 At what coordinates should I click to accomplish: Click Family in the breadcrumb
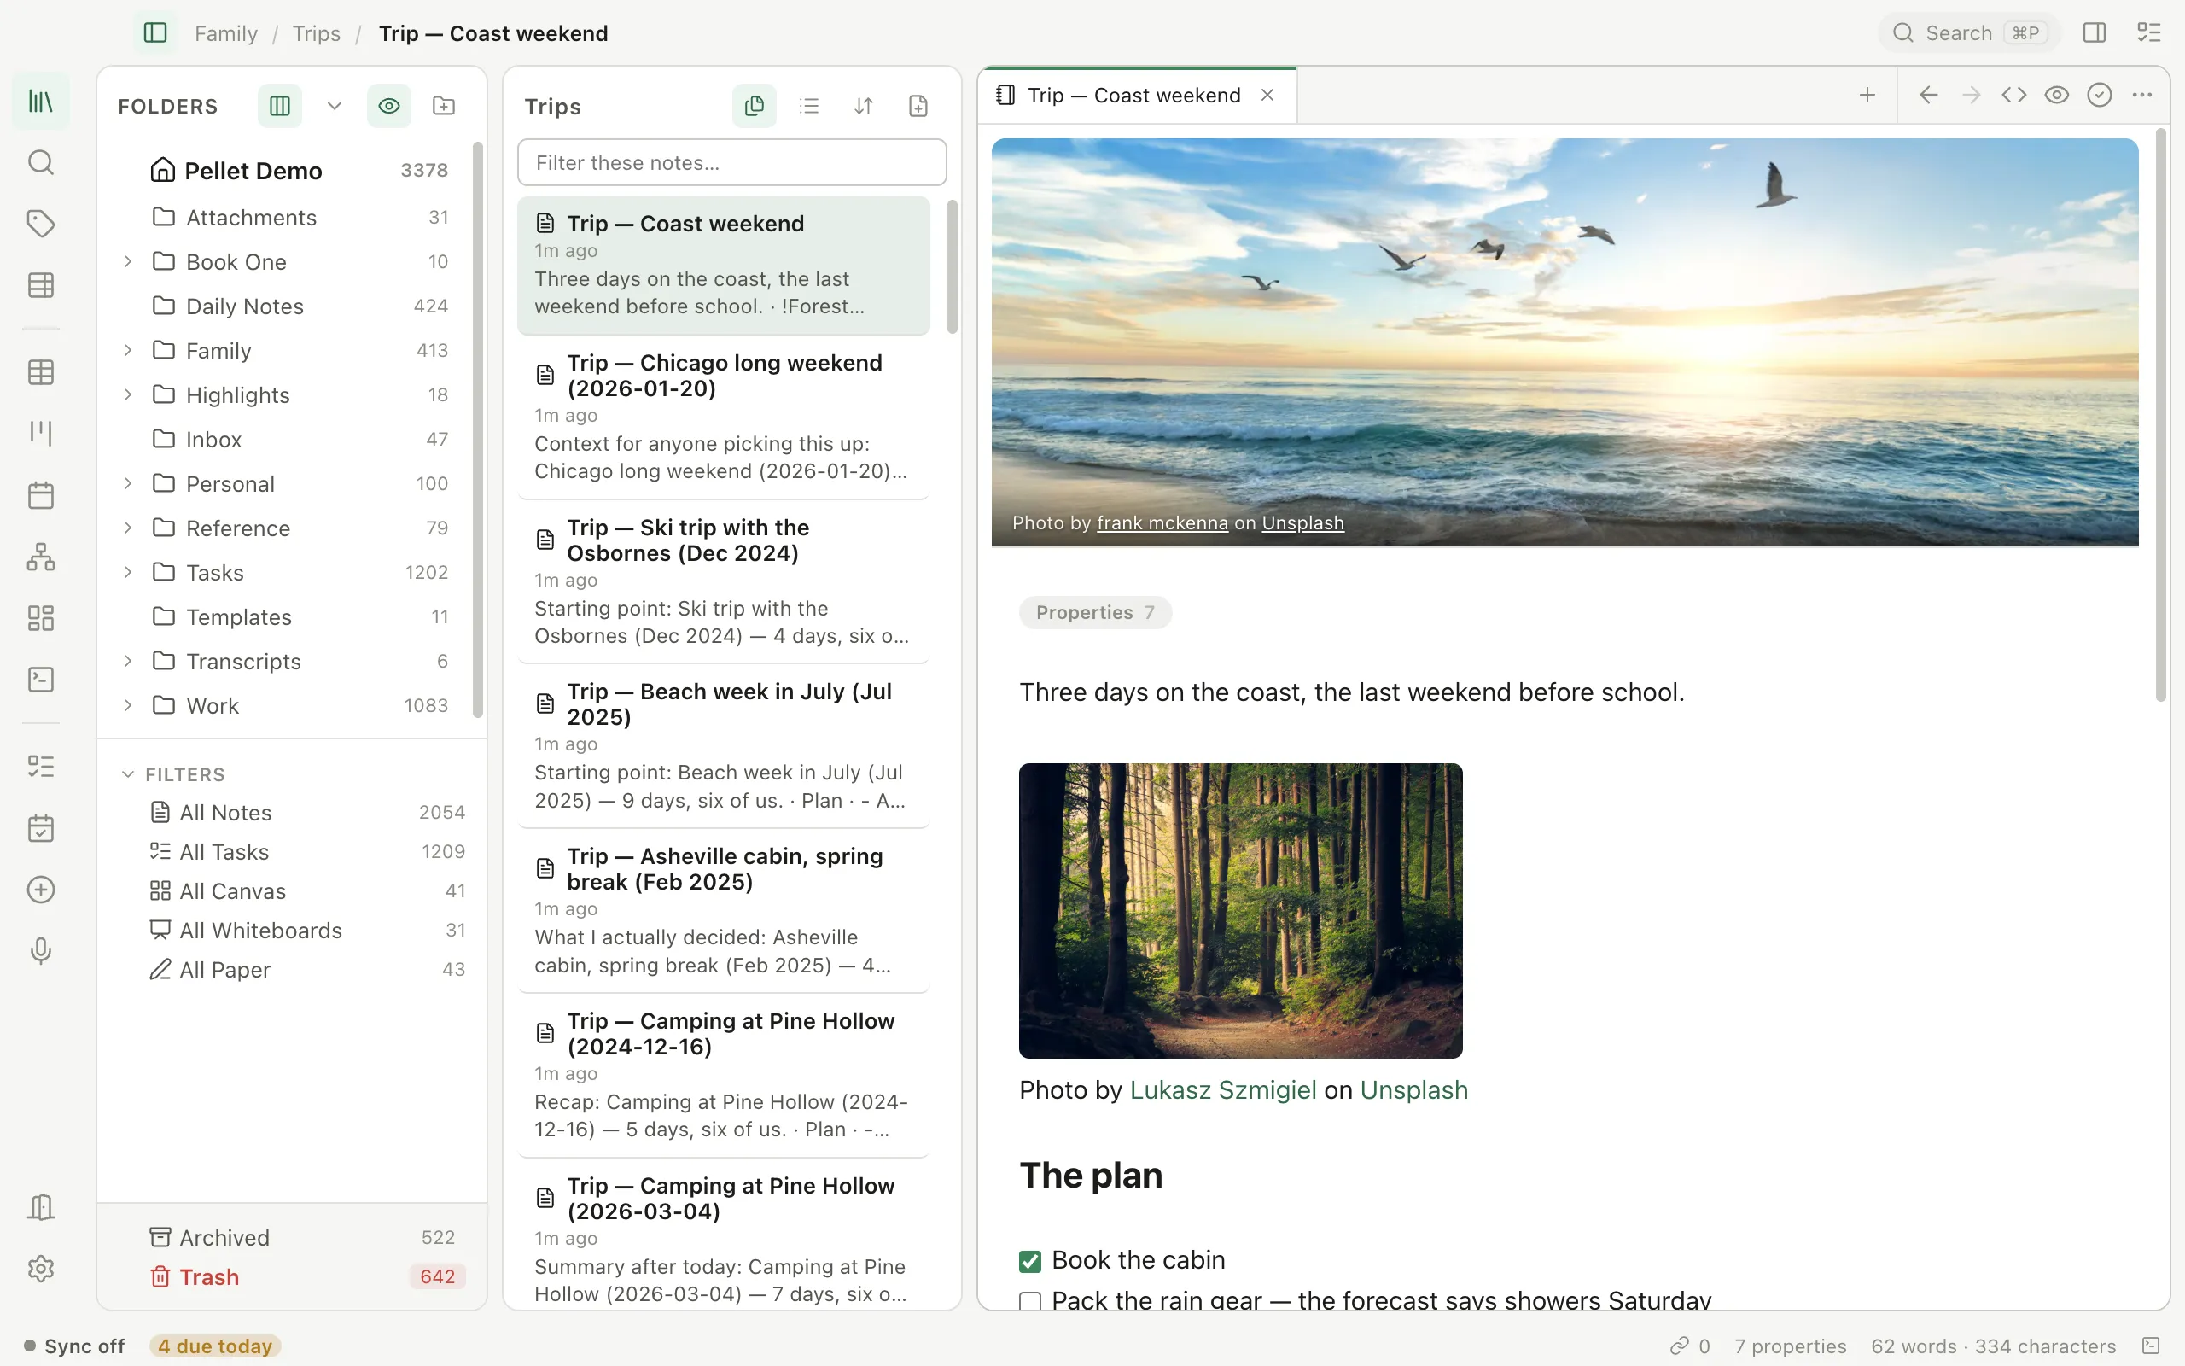[x=225, y=33]
